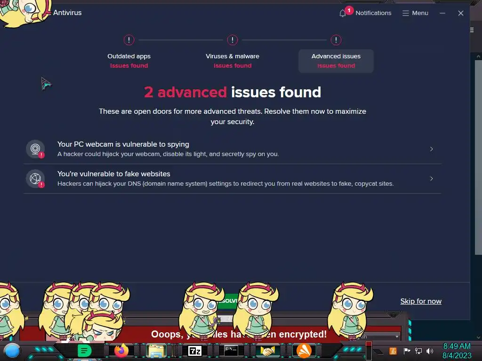Click the Java tray icon
Viewport: 482px width, 361px height.
[x=393, y=351]
